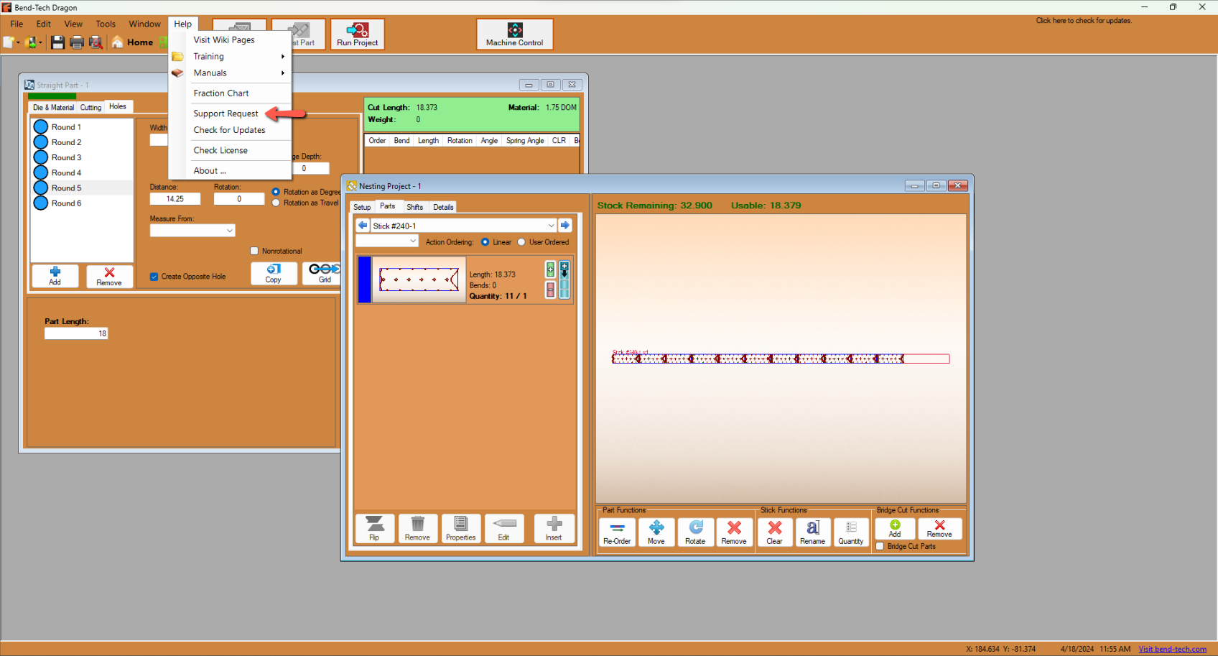Click Remove hole button in Straight Part

pyautogui.click(x=109, y=276)
